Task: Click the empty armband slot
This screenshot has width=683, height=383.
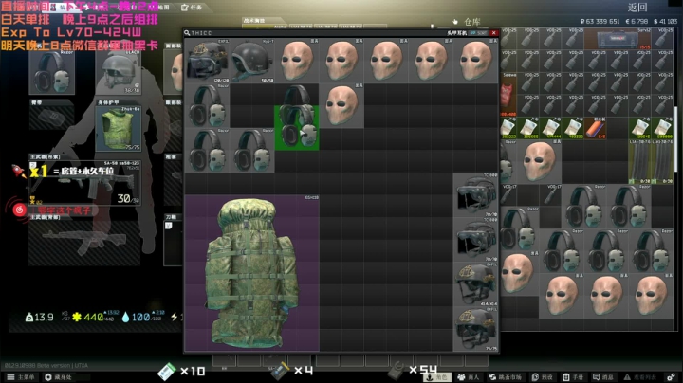Action: pyautogui.click(x=52, y=118)
